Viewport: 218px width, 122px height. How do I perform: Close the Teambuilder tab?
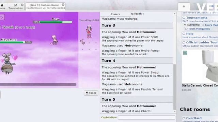22,5
